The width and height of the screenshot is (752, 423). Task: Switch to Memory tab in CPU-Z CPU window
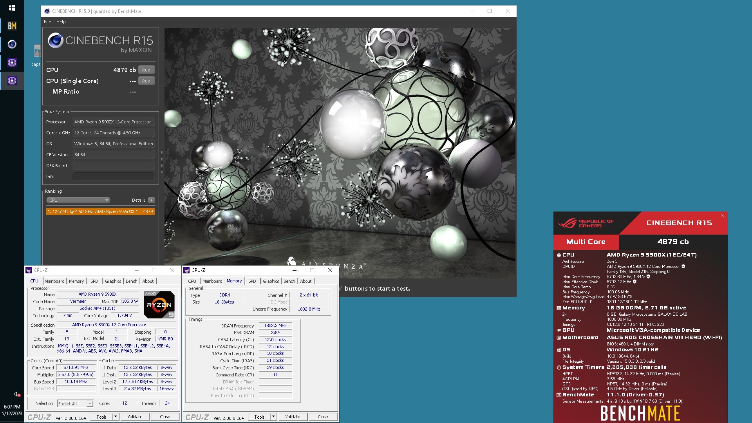coord(76,281)
